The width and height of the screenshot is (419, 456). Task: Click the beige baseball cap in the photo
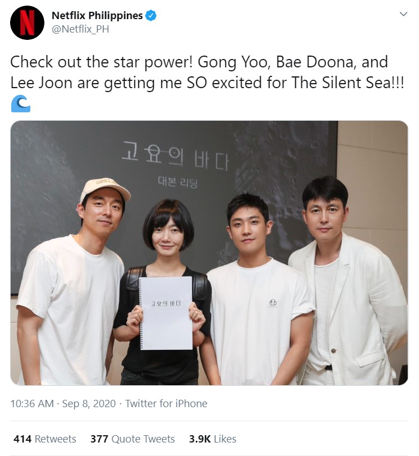(x=105, y=189)
